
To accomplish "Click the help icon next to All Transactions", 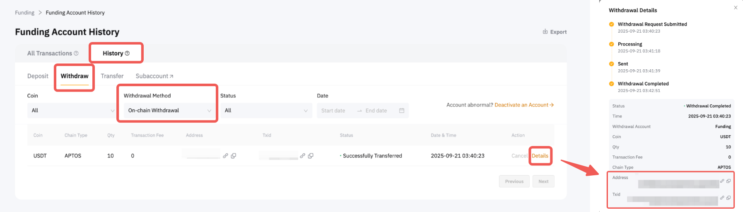I will 76,53.
